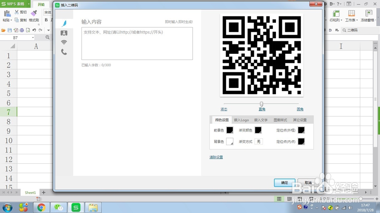This screenshot has height=213, width=380.
Task: Click the 直角 style link
Action: click(262, 109)
